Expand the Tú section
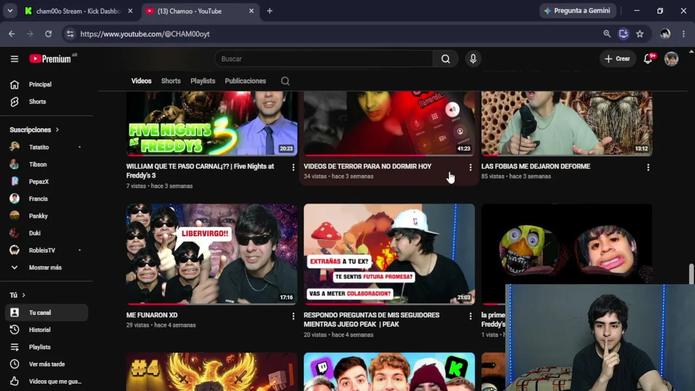 (17, 295)
